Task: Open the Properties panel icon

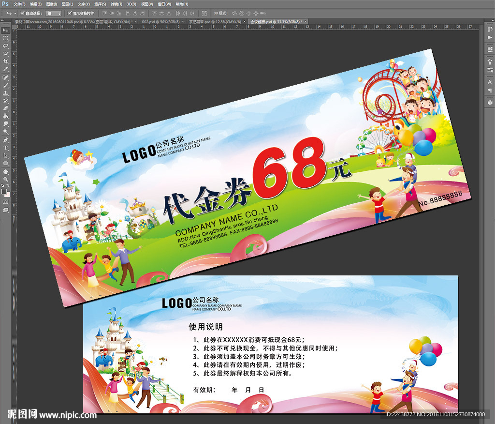Action: [x=490, y=49]
